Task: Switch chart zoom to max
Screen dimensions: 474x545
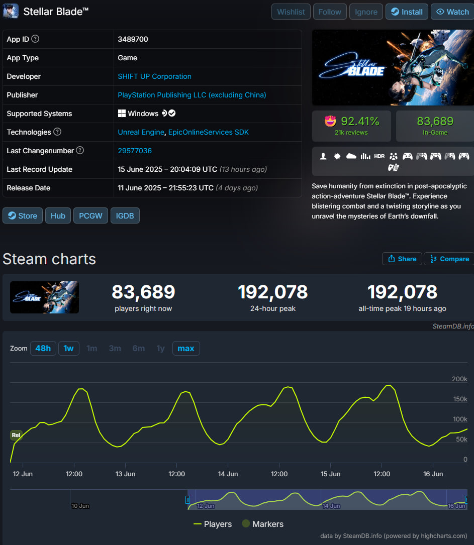Action: click(x=186, y=348)
